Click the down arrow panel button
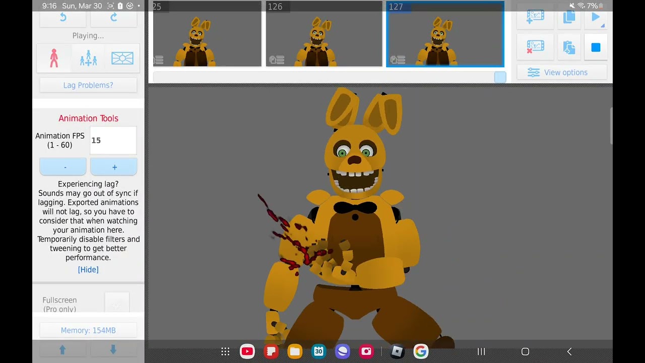 click(x=114, y=349)
